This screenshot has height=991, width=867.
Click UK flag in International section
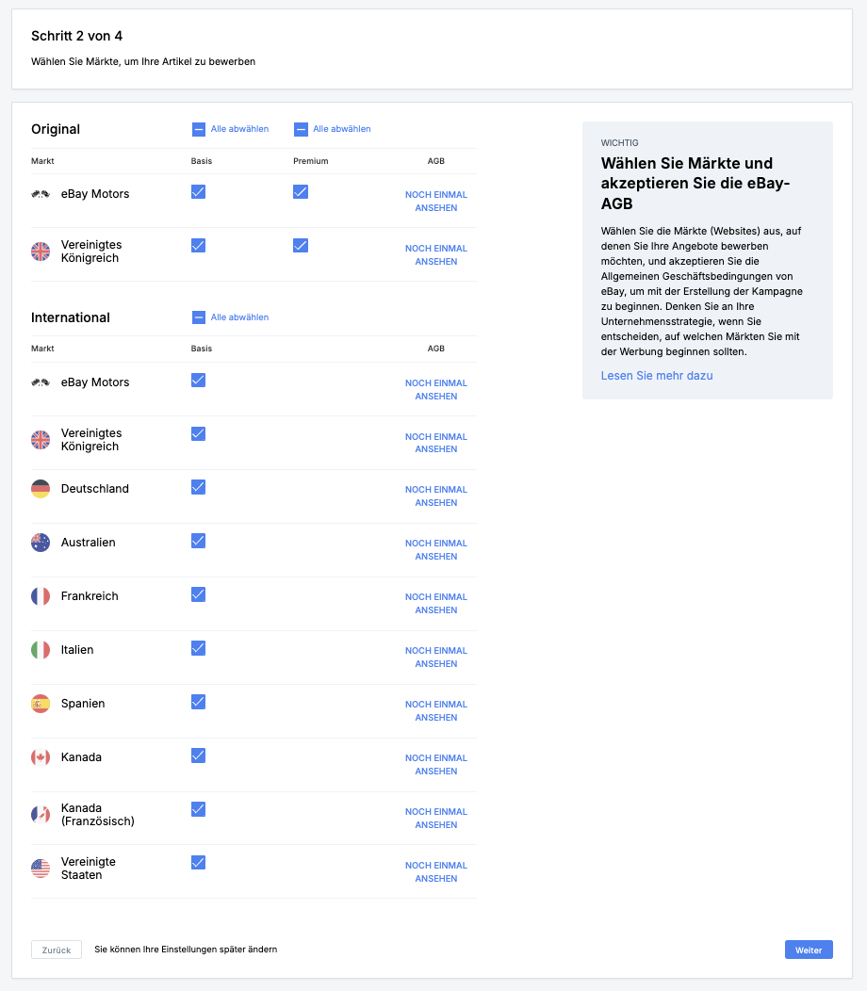(41, 440)
